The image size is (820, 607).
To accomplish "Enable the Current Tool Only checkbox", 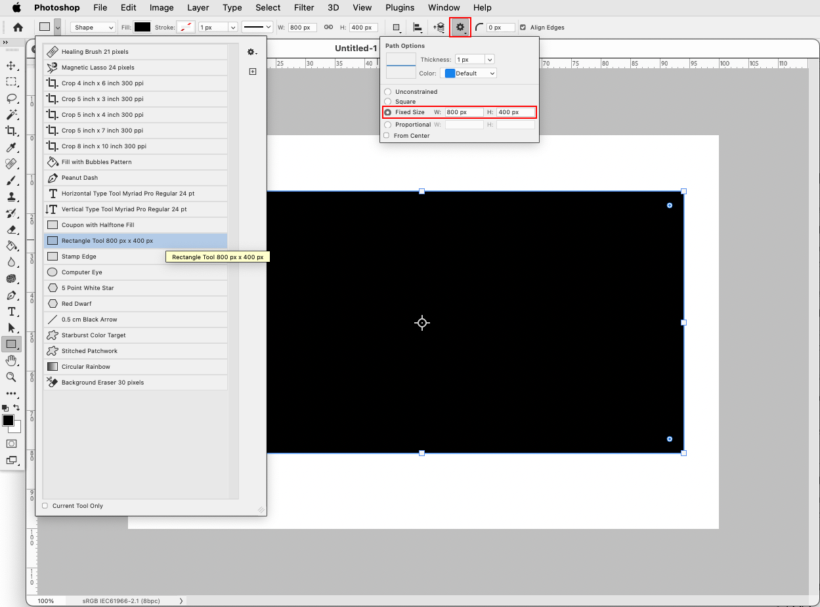I will [45, 505].
